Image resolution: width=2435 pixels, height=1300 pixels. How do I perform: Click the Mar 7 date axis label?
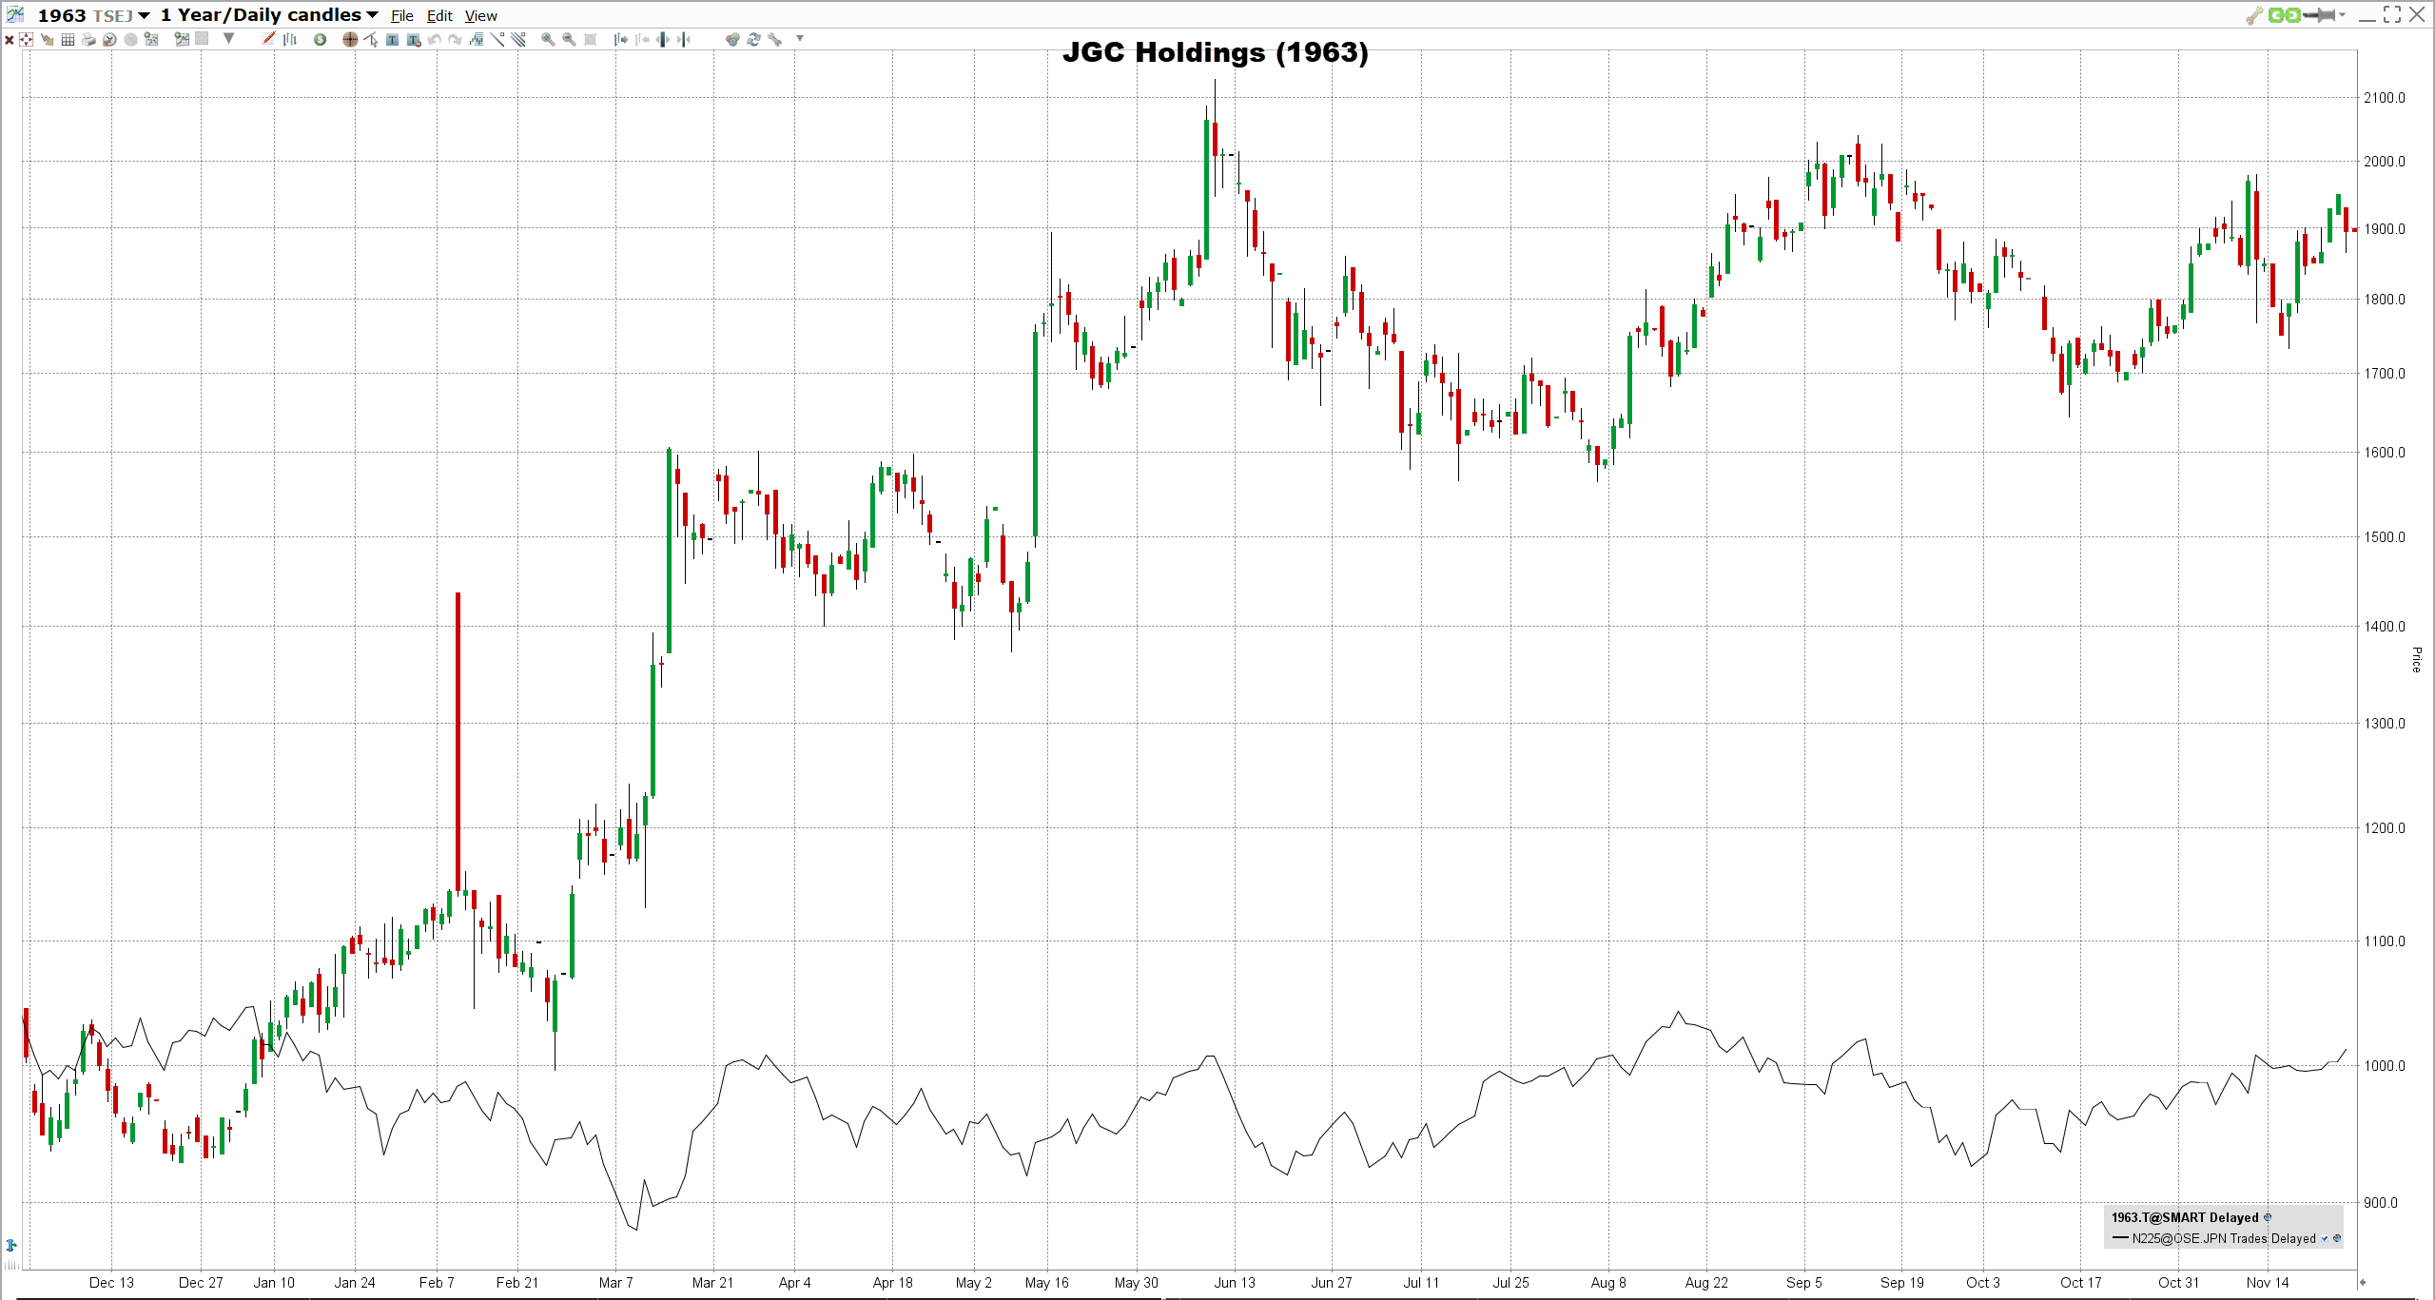point(615,1282)
